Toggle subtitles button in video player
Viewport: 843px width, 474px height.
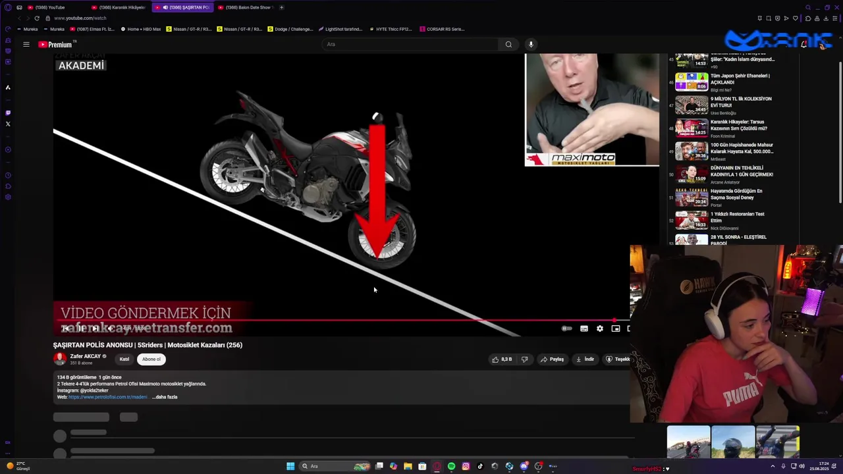click(x=584, y=329)
